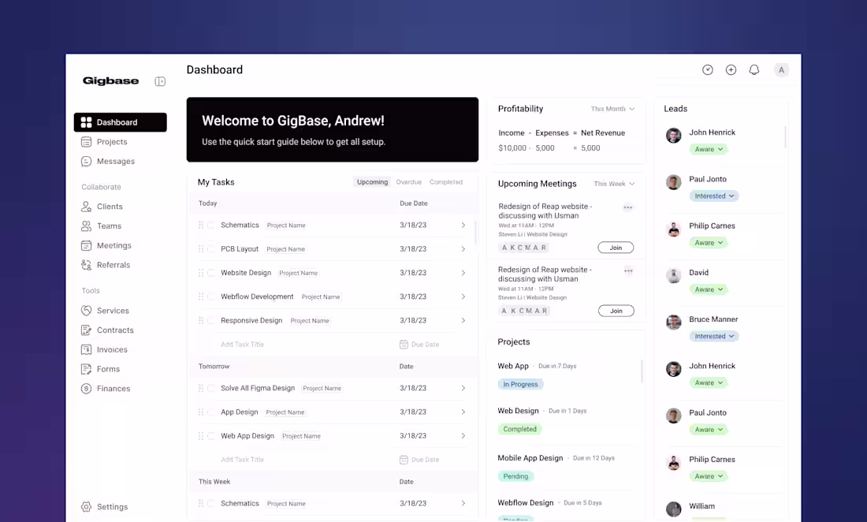The height and width of the screenshot is (522, 867).
Task: Click the Add Task Title field under Today
Action: 244,344
